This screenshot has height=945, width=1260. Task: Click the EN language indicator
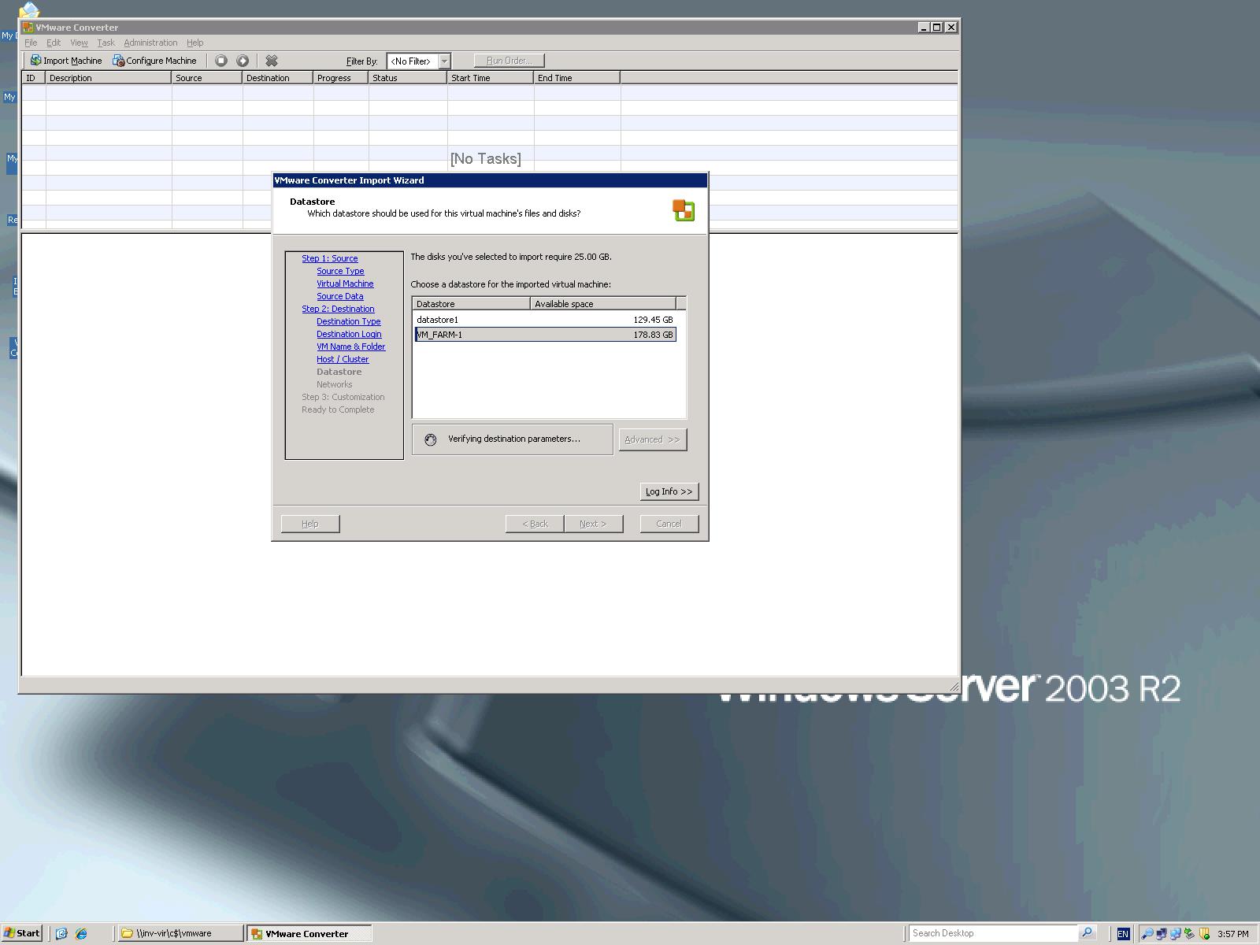click(x=1123, y=934)
